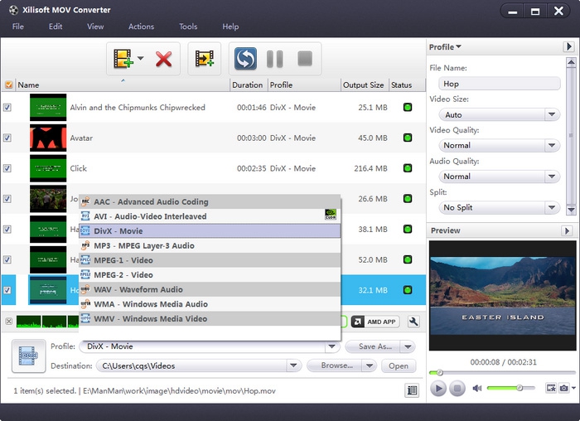Toggle checkbox of the 26.6 MB row
The height and width of the screenshot is (421, 580).
tap(7, 199)
